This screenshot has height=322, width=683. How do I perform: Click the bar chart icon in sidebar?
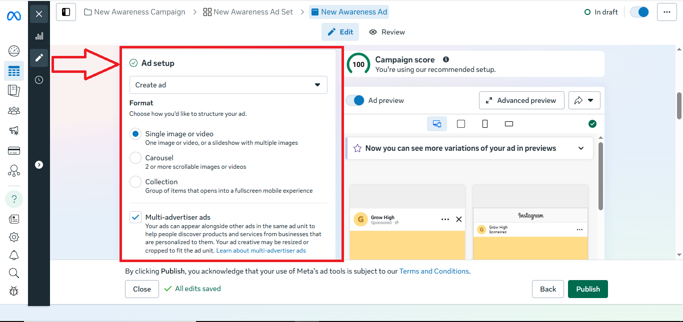click(39, 36)
